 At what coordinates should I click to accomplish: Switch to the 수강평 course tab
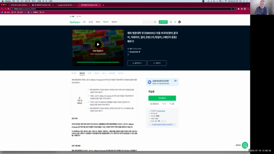tap(89, 73)
